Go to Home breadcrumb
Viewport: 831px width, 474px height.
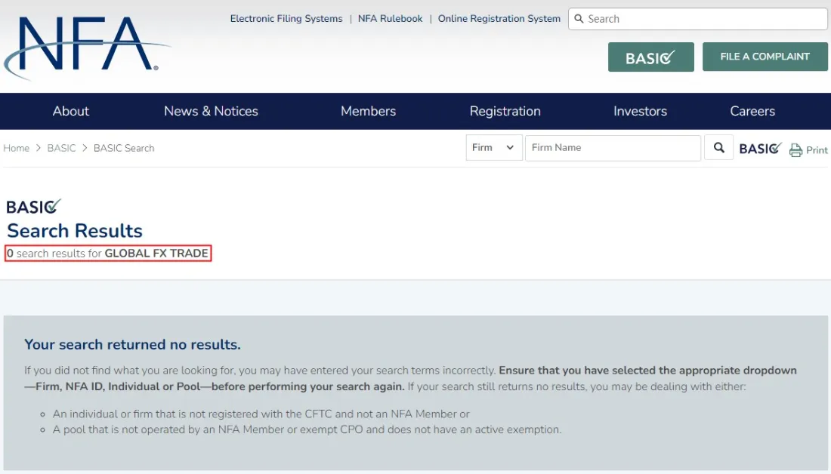click(x=17, y=148)
